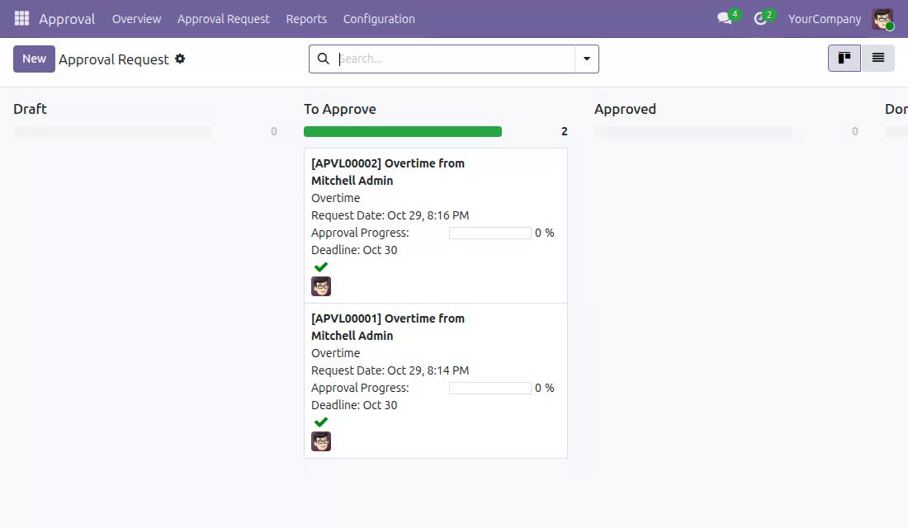Screen dimensions: 908x528
Task: Click green checkmark on APVL00002 card
Action: (x=321, y=267)
